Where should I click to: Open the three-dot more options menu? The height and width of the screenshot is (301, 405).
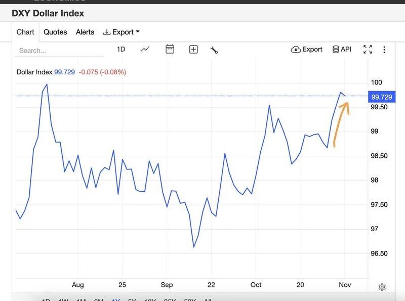(384, 49)
